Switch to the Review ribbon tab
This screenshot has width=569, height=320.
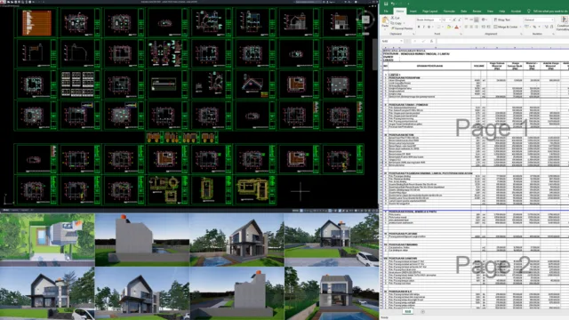pos(477,12)
